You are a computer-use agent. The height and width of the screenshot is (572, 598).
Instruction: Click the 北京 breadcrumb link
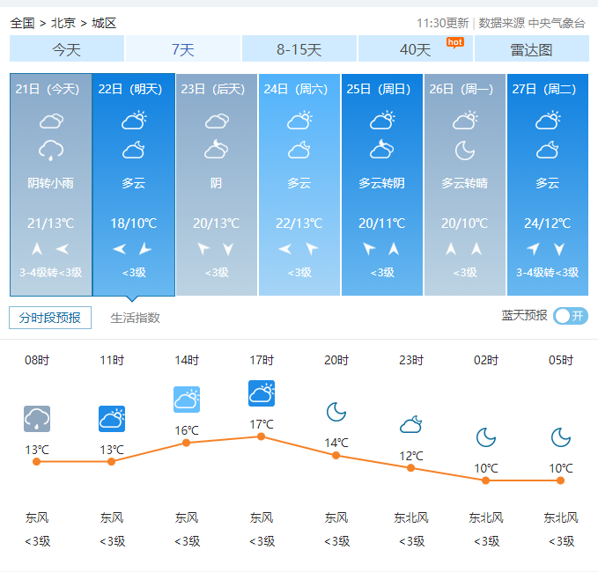63,23
